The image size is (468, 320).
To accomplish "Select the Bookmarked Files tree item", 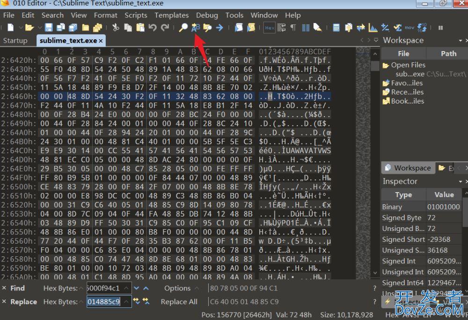I will 408,101.
